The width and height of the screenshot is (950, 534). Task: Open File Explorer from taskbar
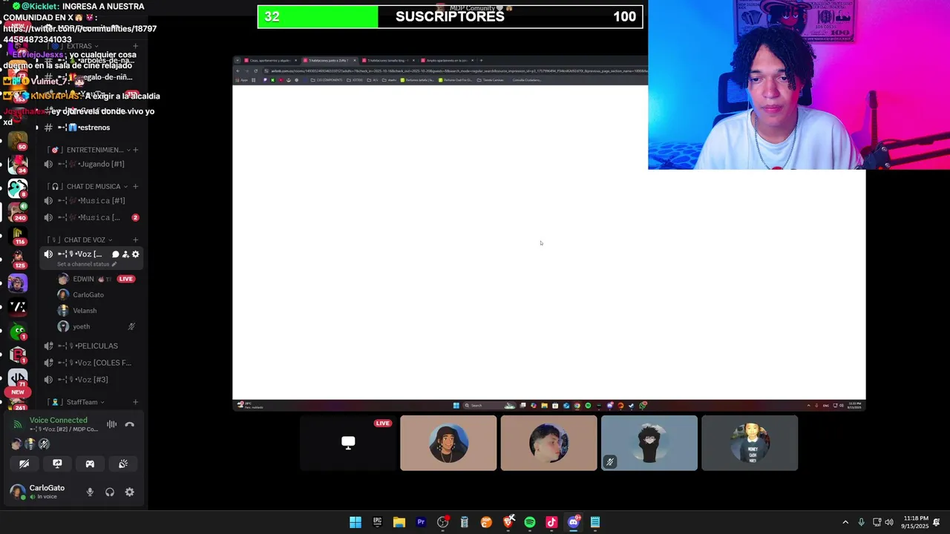click(399, 522)
